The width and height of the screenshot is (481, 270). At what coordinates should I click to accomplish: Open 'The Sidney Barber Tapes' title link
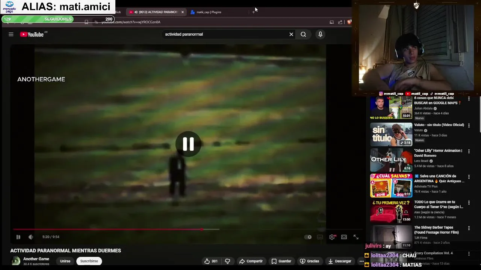coord(436,230)
